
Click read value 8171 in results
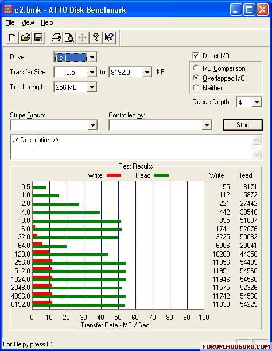click(250, 186)
